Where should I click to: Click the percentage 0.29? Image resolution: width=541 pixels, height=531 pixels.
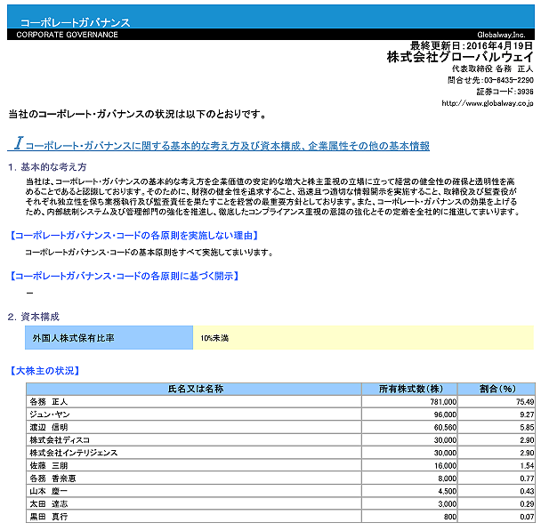tap(527, 504)
